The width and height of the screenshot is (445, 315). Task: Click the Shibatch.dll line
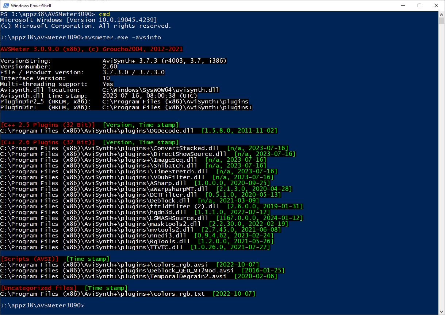134,166
